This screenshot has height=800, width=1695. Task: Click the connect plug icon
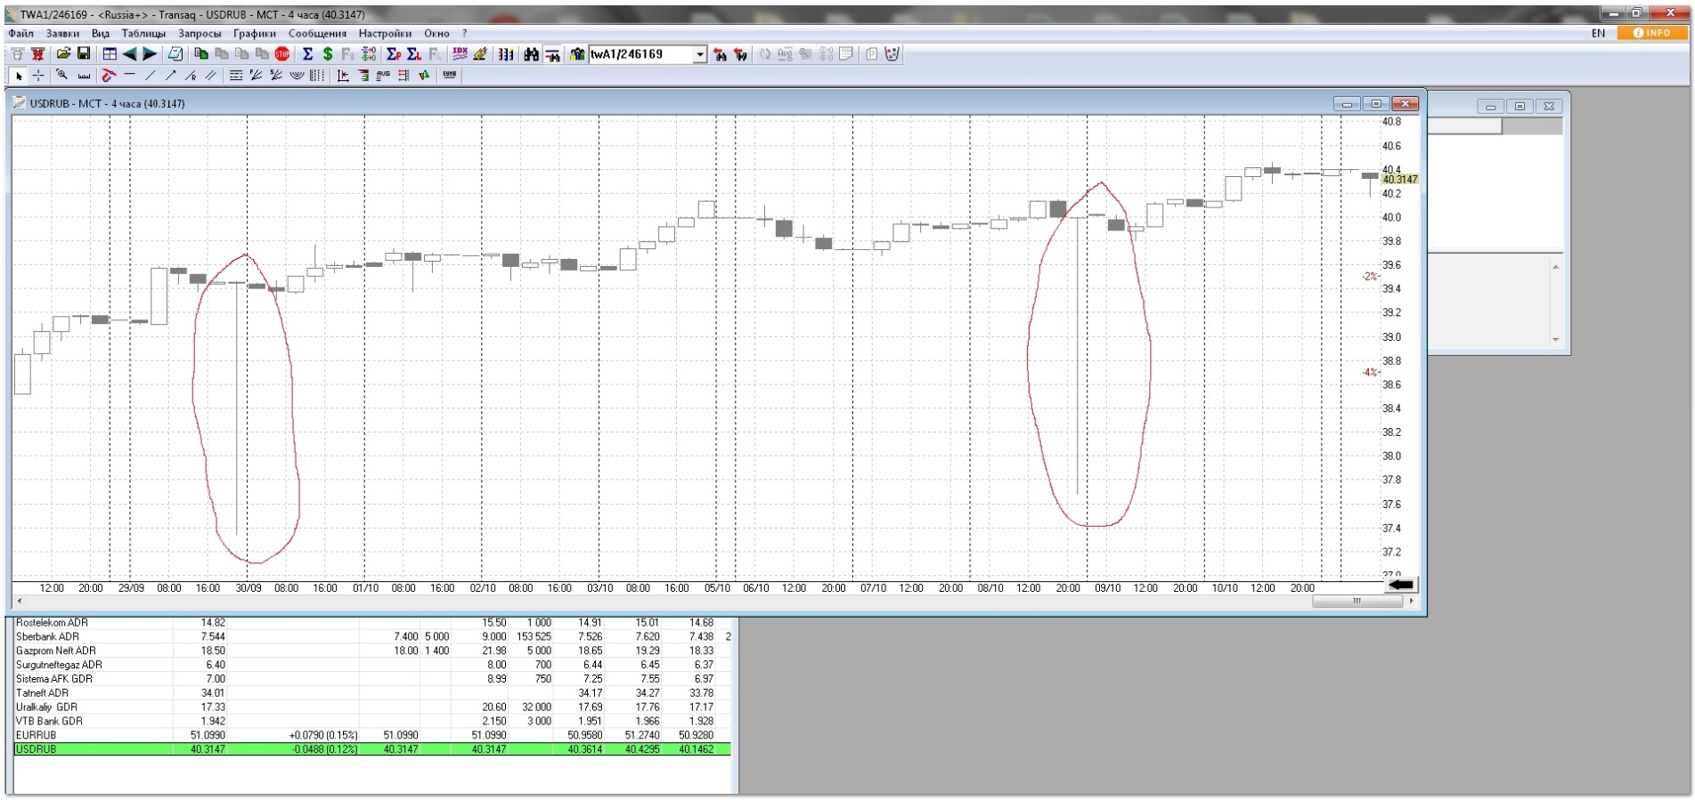17,54
